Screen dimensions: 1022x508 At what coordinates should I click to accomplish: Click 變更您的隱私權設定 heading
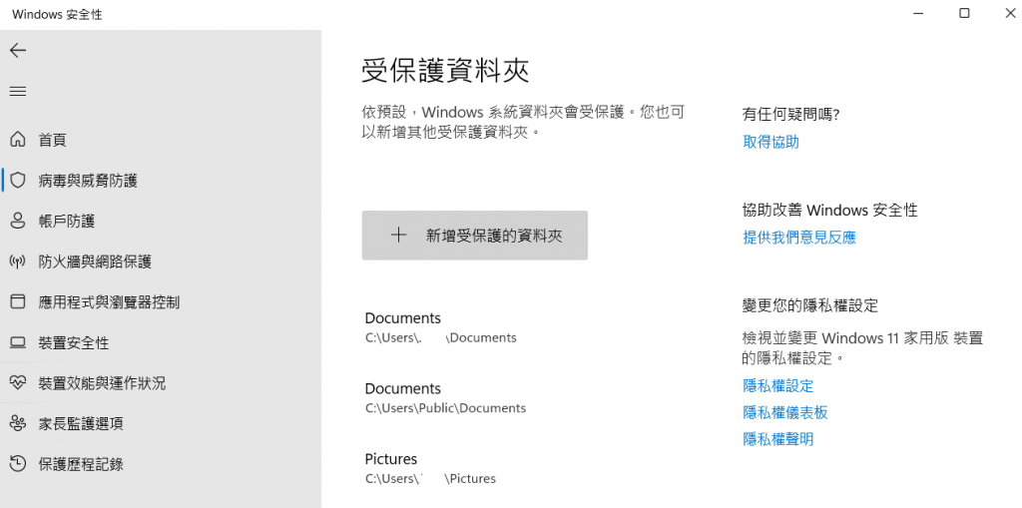click(810, 305)
